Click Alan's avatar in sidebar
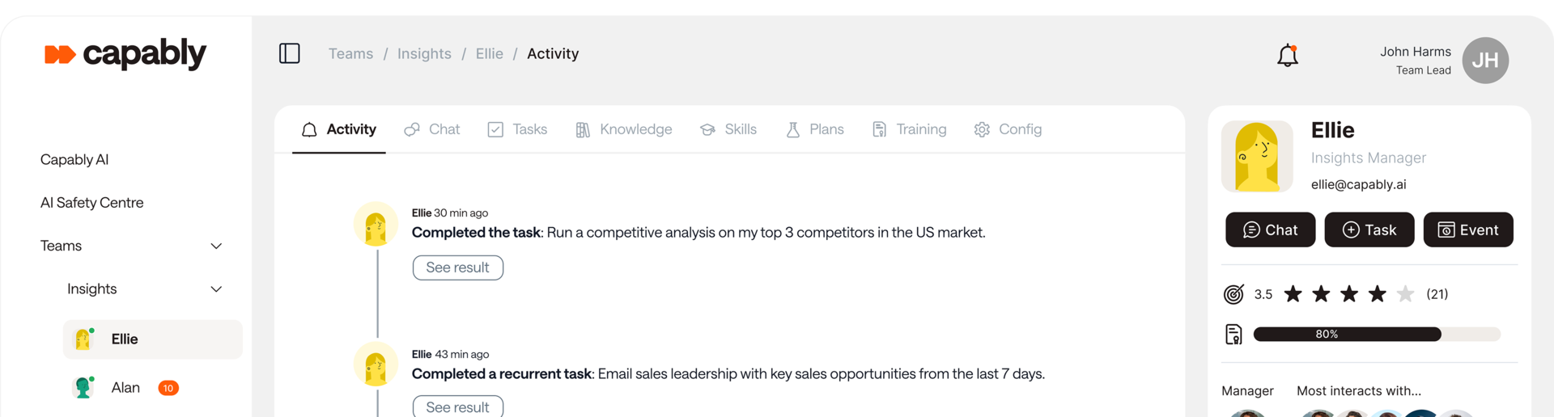 click(83, 388)
